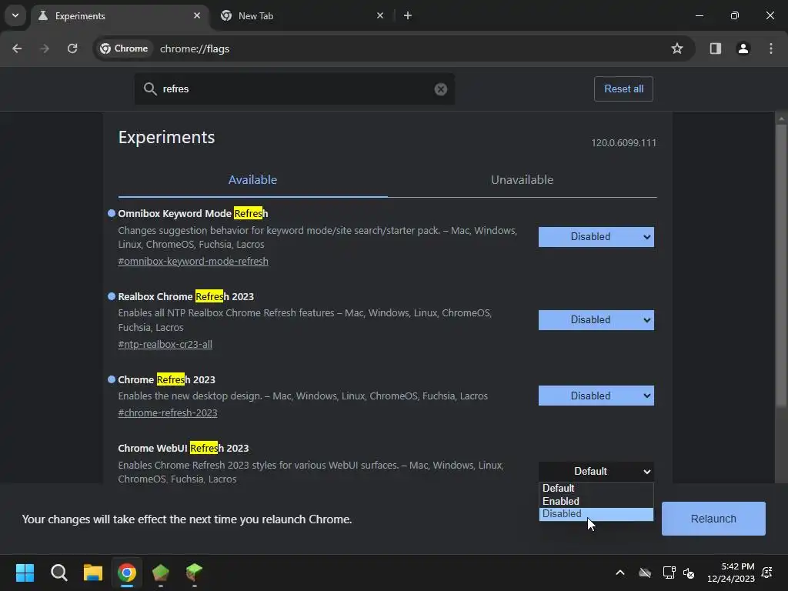The image size is (788, 591).
Task: Open the #ntp-realbox-cr23-all link
Action: (165, 344)
